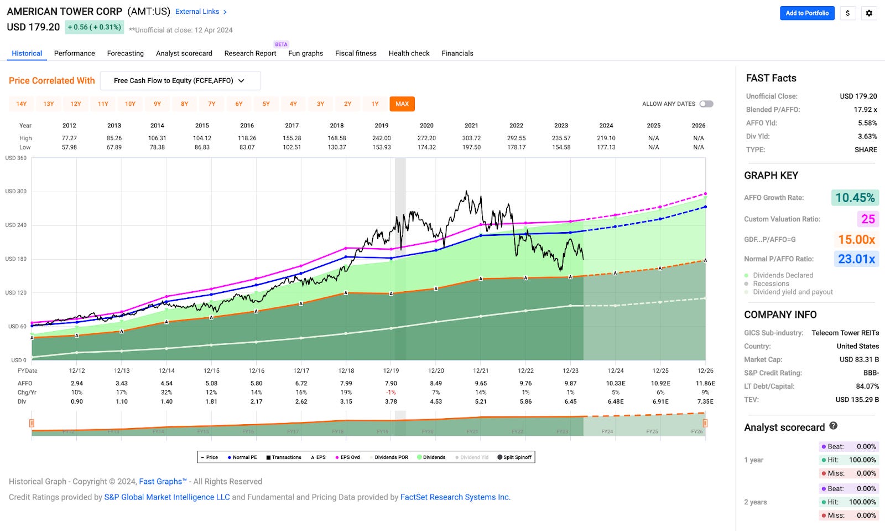Viewport: 885px width, 531px height.
Task: Open the Fiscal fitness tab
Action: pyautogui.click(x=356, y=53)
